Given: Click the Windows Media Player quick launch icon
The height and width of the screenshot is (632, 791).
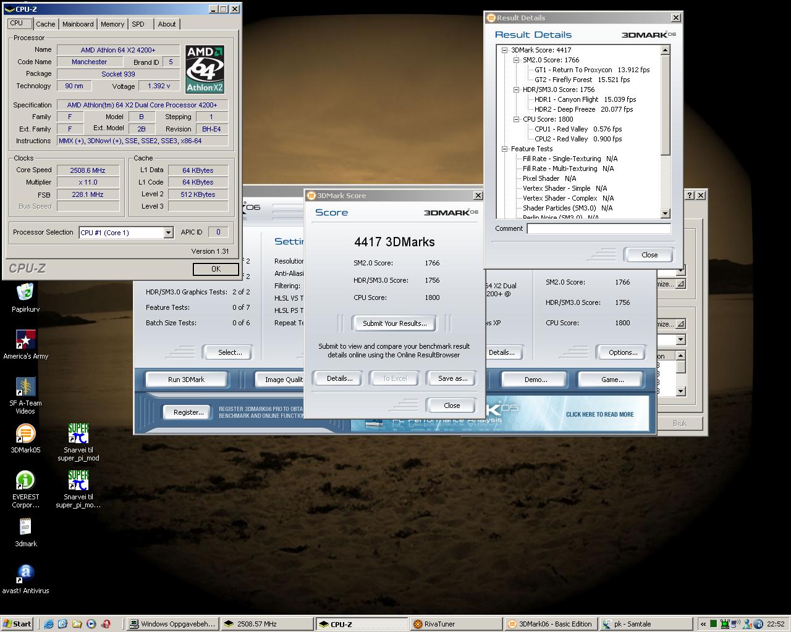Looking at the screenshot, I should 91,624.
